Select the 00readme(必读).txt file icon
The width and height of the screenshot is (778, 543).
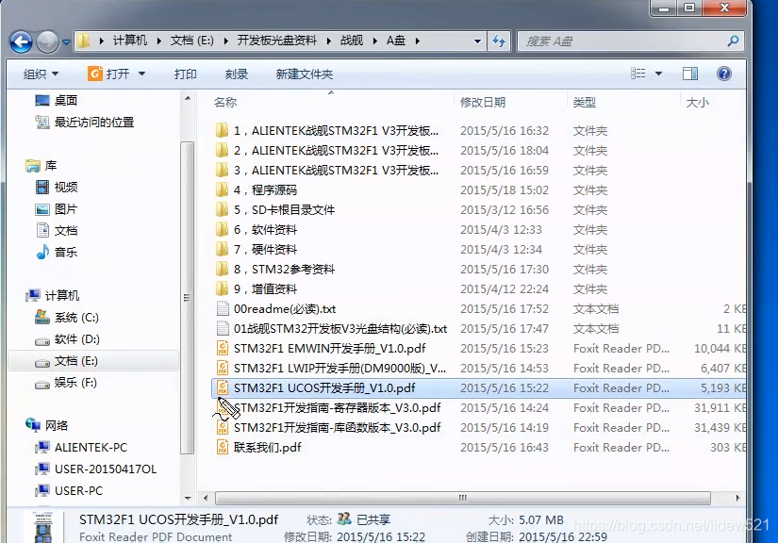(x=223, y=309)
